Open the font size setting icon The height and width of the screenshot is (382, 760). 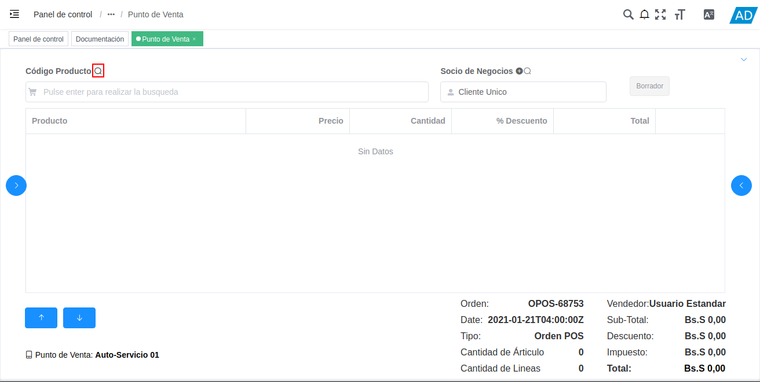click(679, 14)
